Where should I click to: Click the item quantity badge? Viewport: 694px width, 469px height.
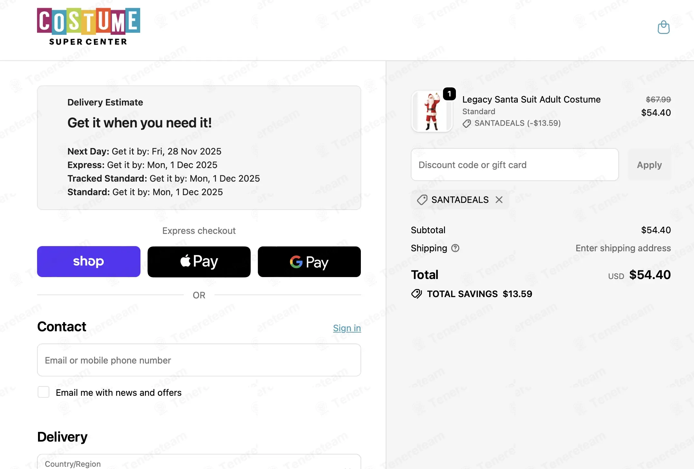tap(449, 94)
